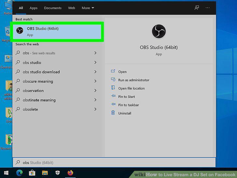Choose Pin to taskbar

[129, 105]
